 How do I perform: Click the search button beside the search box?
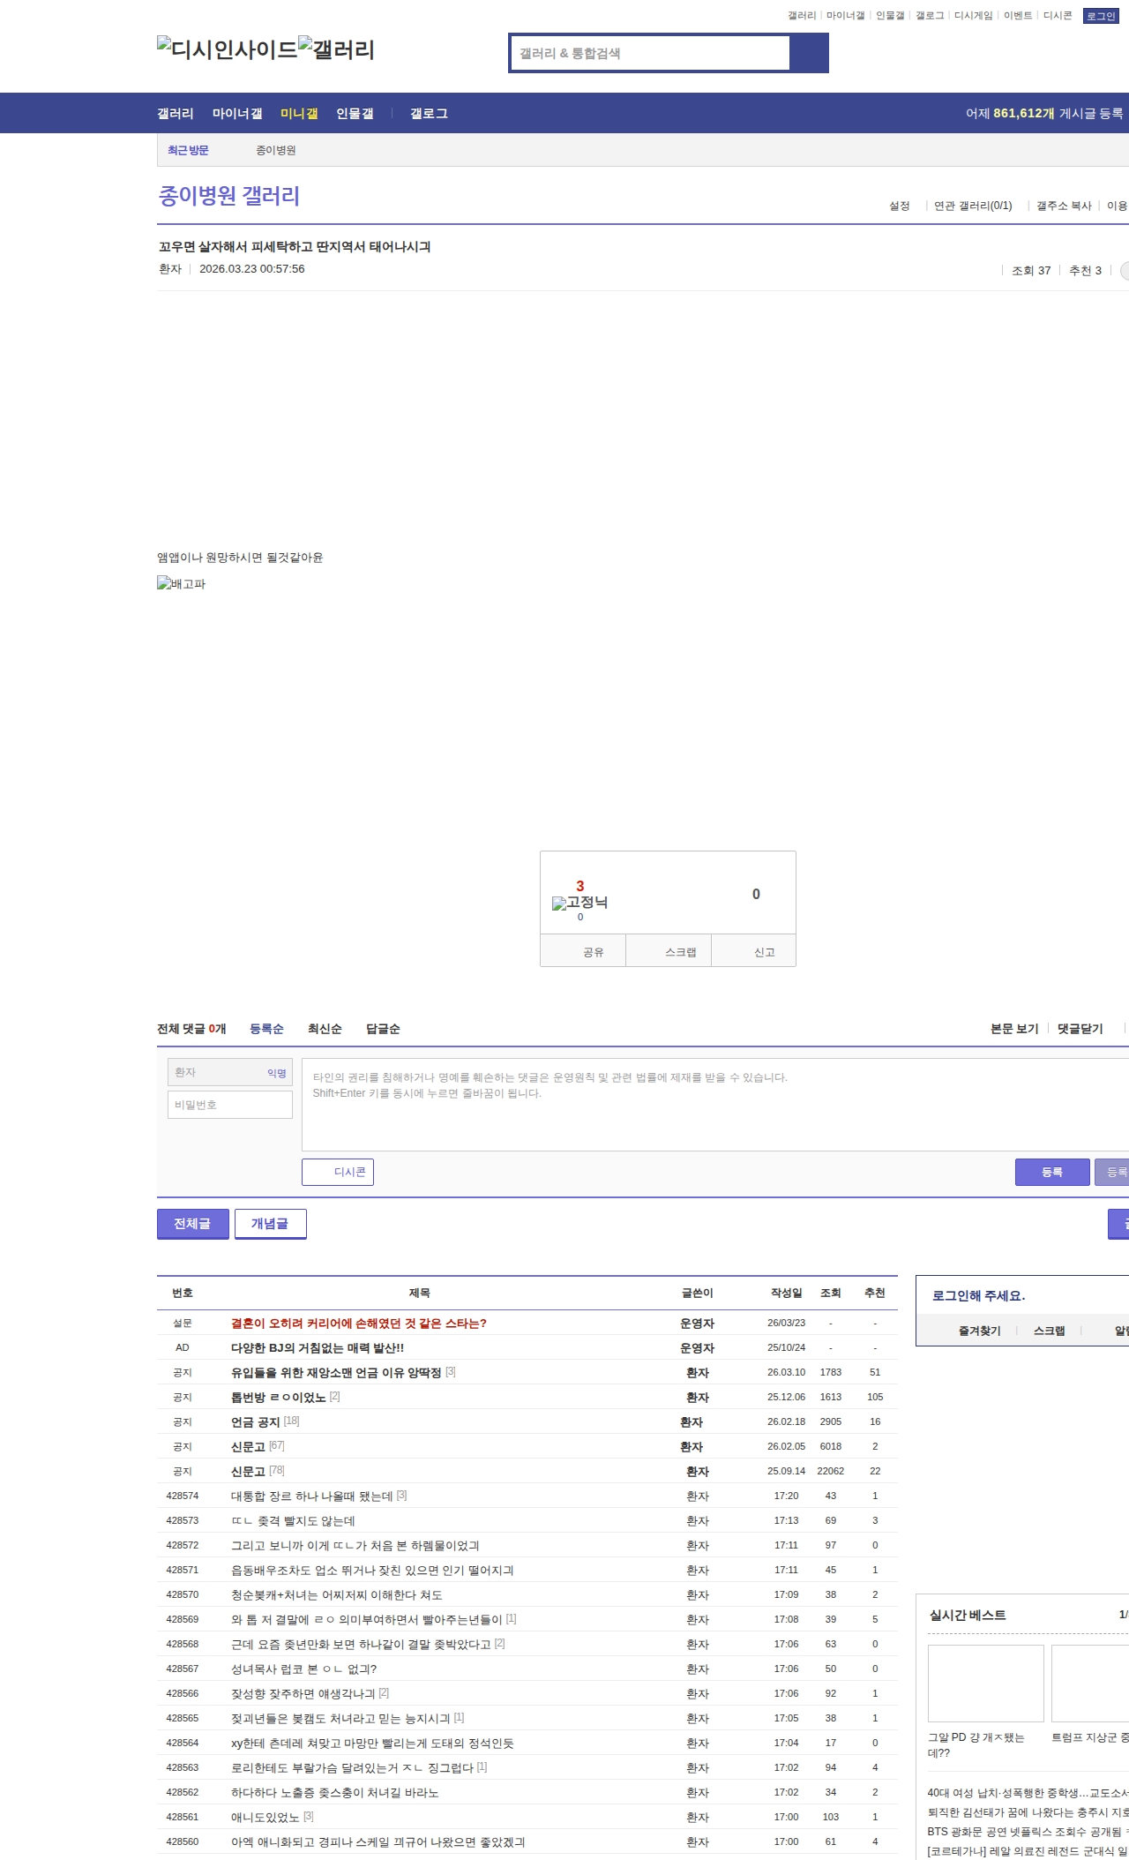pyautogui.click(x=809, y=53)
